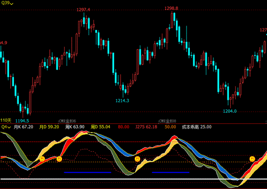This screenshot has width=267, height=189.
Task: Click the 110天 period label
Action: click(6, 121)
